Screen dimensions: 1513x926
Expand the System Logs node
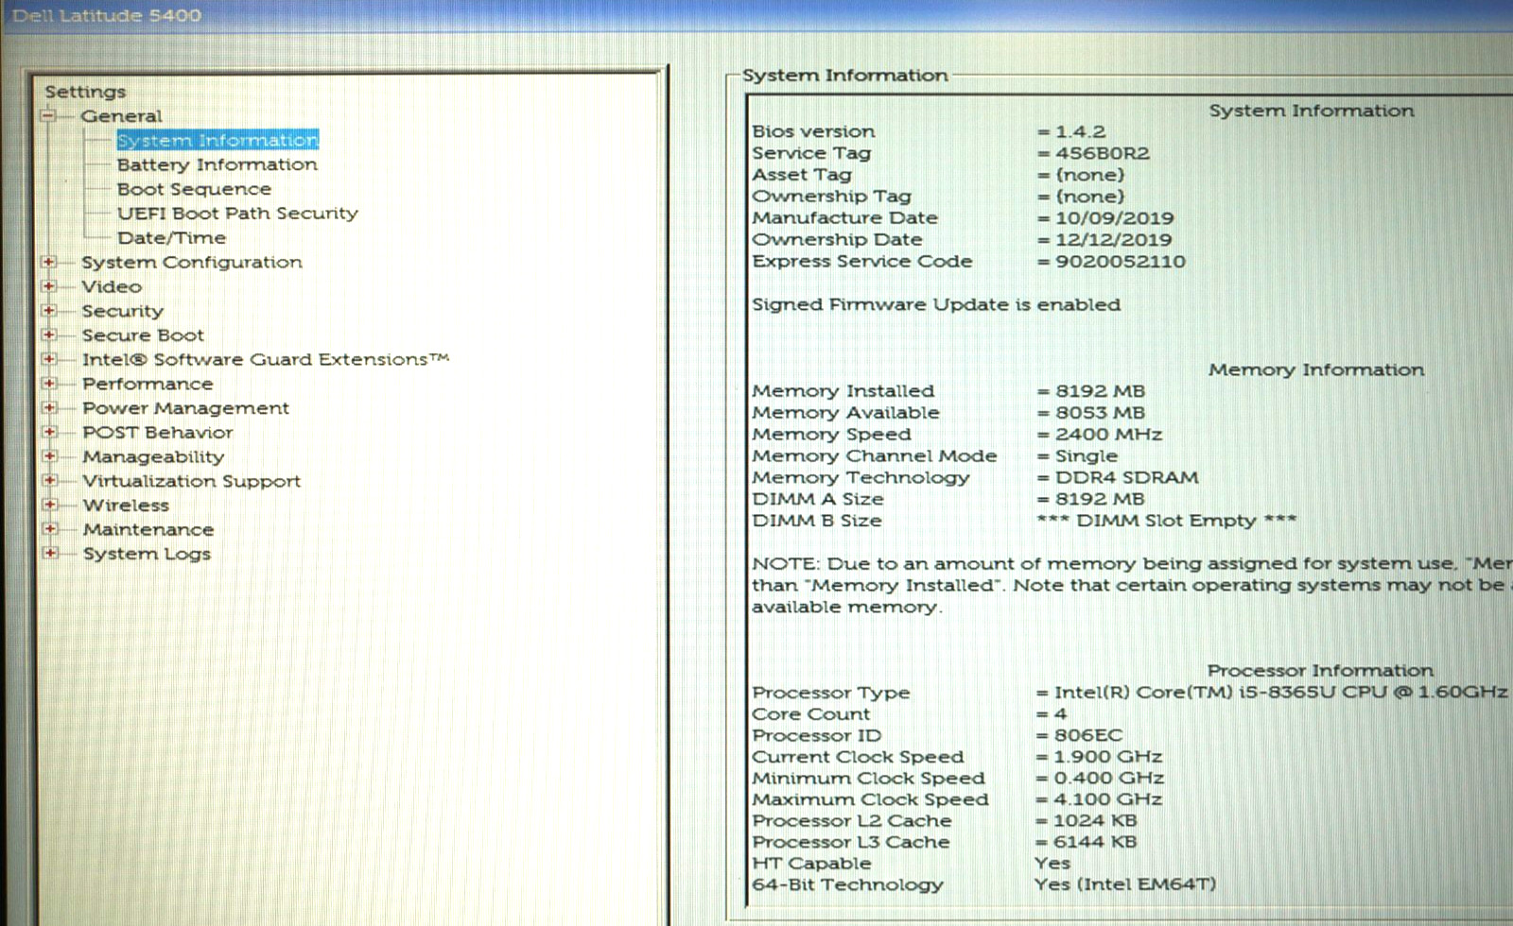click(49, 553)
